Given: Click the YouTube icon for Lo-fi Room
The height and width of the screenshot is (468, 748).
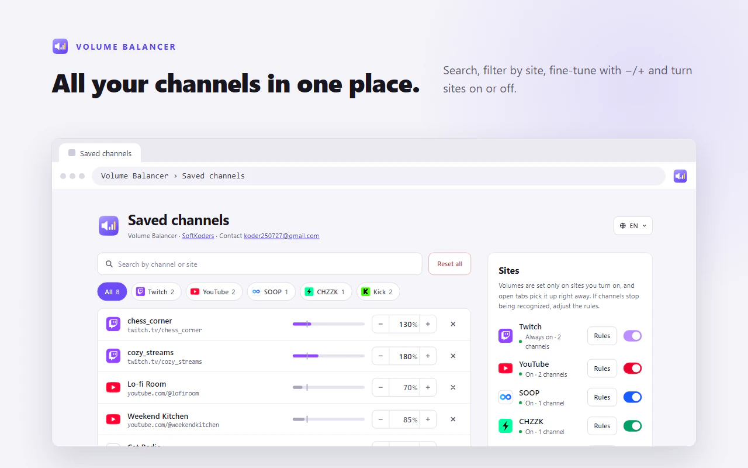Looking at the screenshot, I should click(x=113, y=387).
